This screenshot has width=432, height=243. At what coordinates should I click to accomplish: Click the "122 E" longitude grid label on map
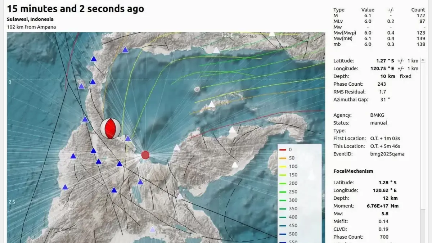[x=227, y=35]
